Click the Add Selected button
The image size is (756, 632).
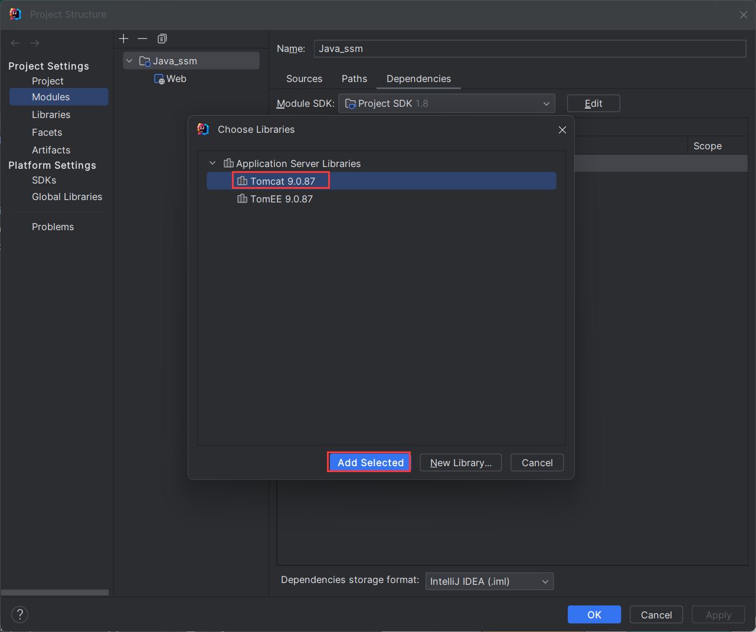pos(370,463)
